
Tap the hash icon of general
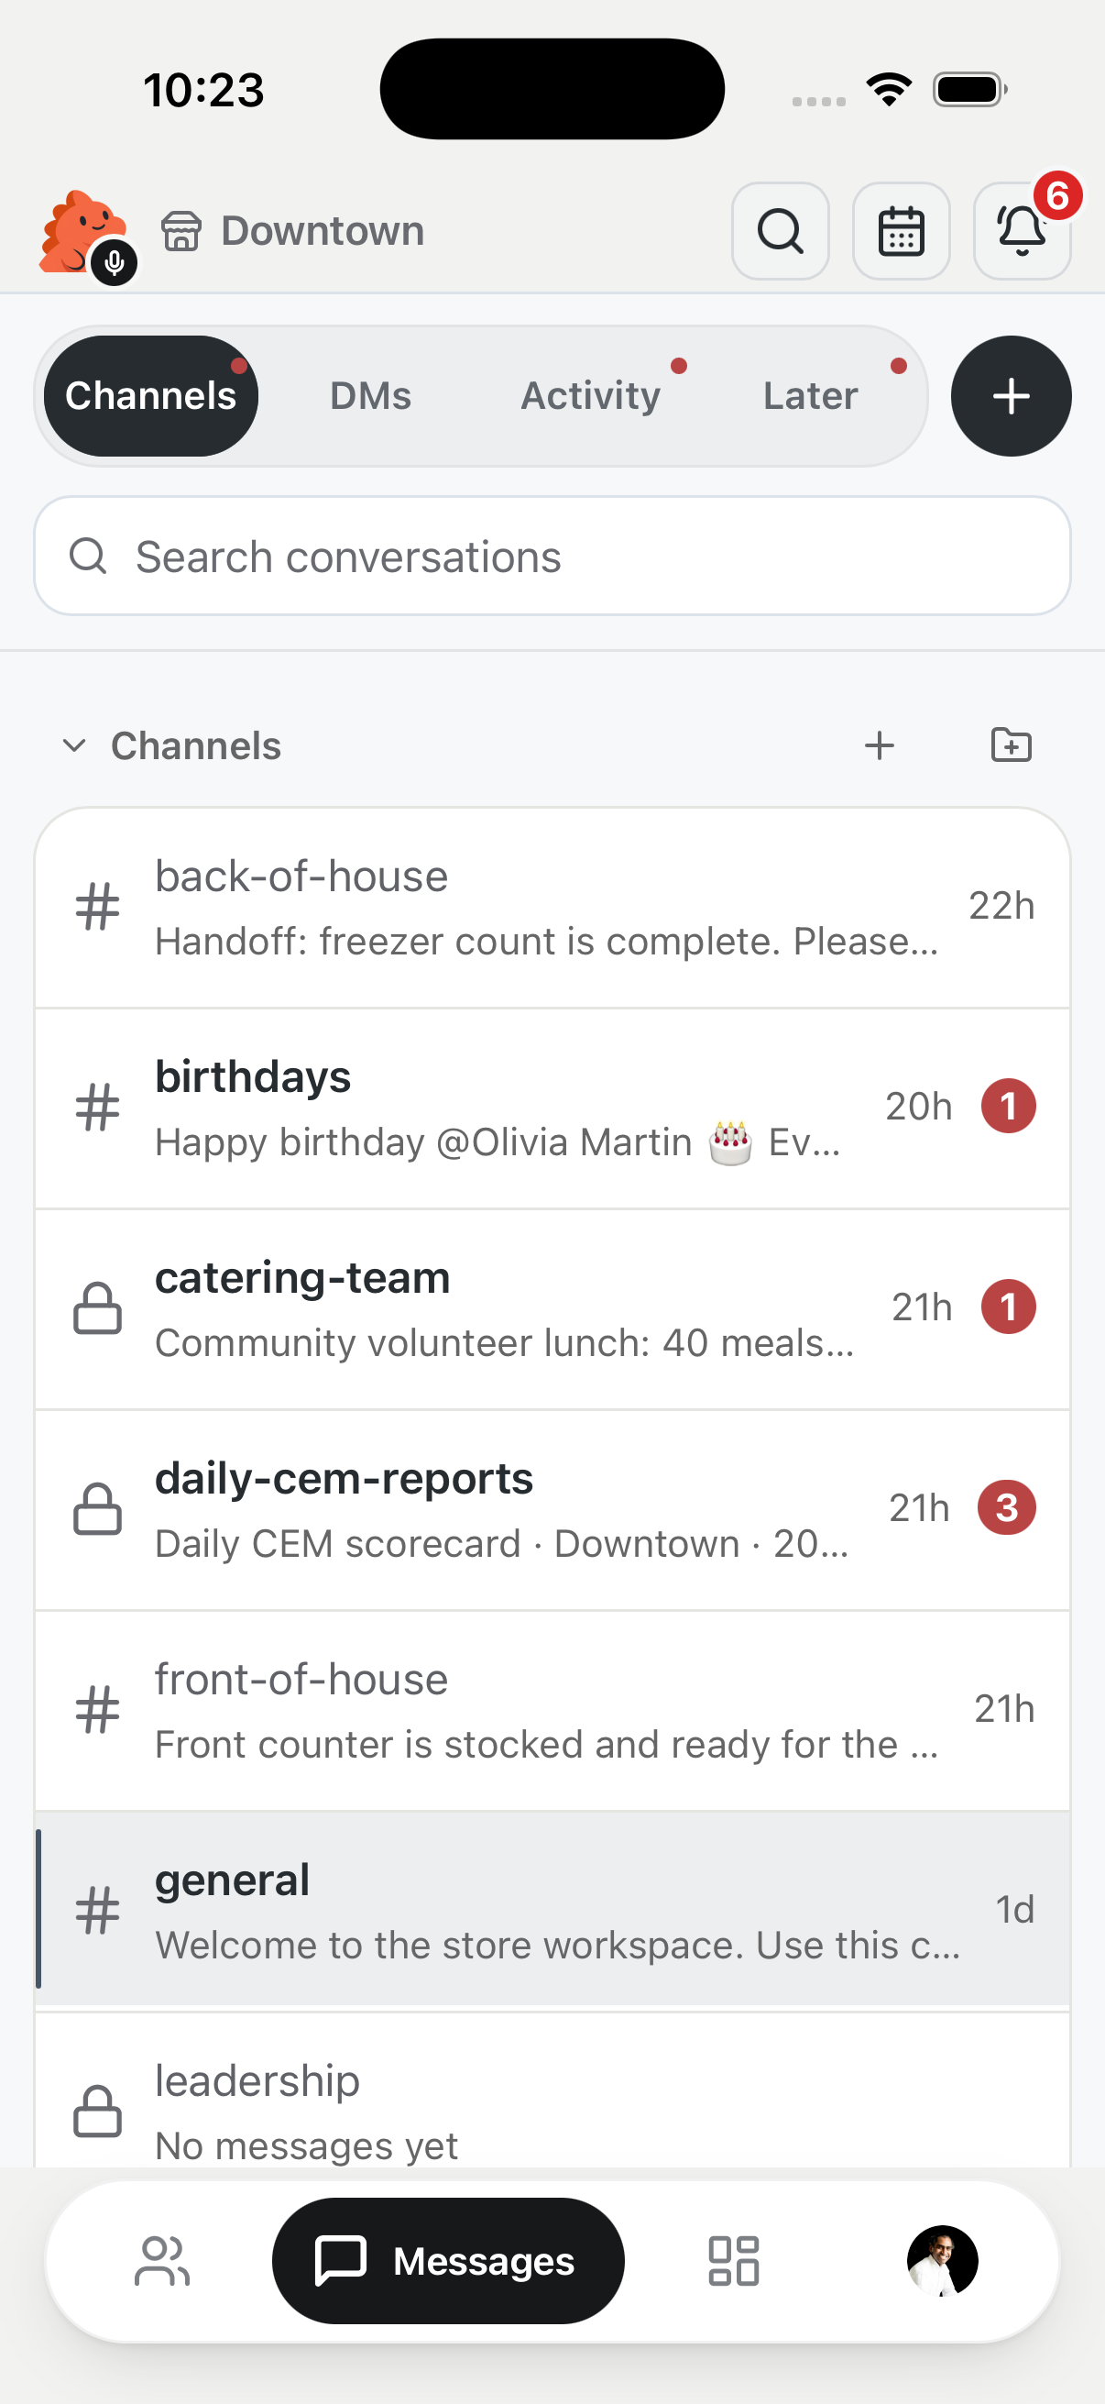98,1911
